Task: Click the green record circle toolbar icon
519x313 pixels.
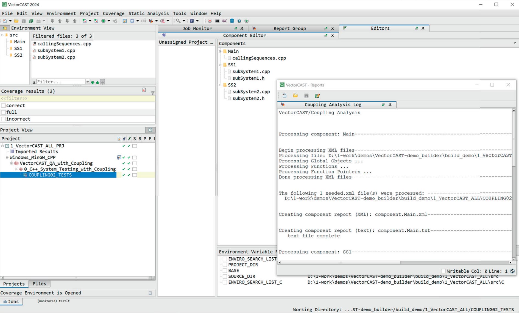Action: pos(103,21)
